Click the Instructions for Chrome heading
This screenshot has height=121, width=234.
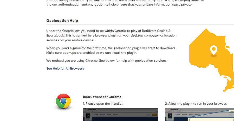[x=102, y=97]
